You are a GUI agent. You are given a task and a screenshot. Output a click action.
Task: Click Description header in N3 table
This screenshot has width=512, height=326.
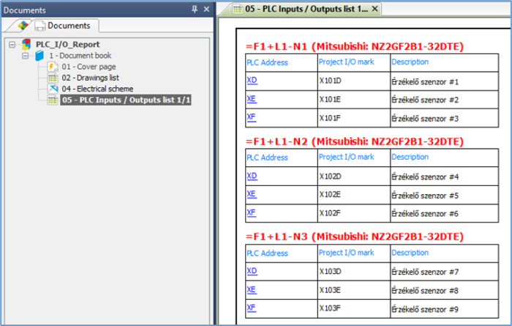point(410,253)
